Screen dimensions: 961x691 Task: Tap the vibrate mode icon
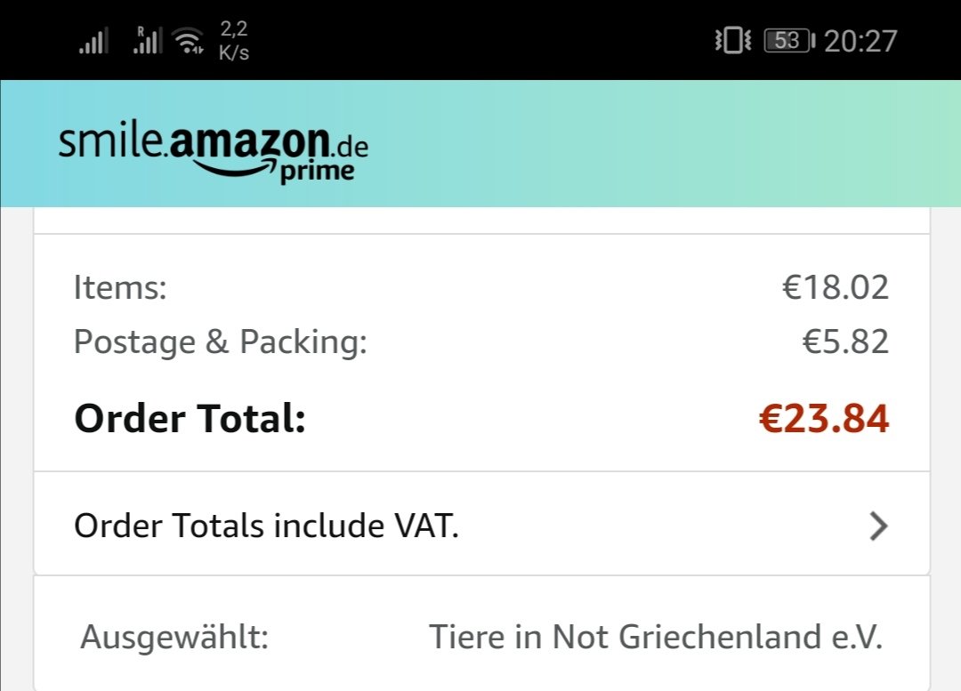pyautogui.click(x=732, y=40)
